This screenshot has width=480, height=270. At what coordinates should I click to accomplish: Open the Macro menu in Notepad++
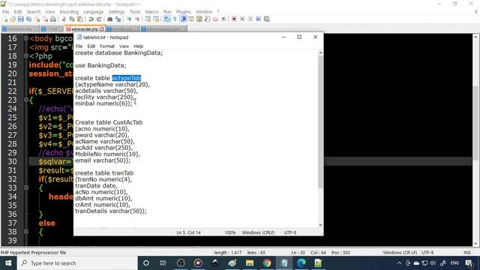[151, 12]
